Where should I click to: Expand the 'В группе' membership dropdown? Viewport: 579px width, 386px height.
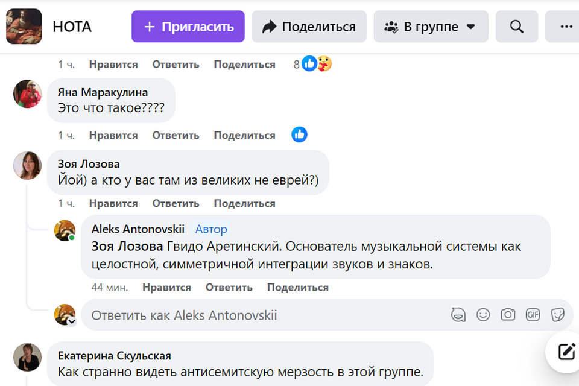tap(431, 27)
